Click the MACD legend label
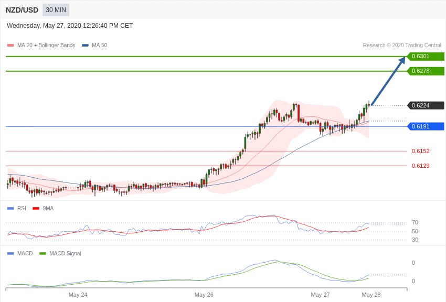The image size is (446, 302). click(25, 253)
